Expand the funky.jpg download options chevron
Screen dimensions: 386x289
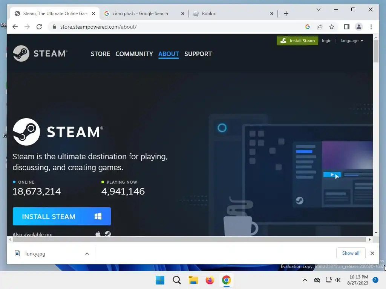(87, 254)
